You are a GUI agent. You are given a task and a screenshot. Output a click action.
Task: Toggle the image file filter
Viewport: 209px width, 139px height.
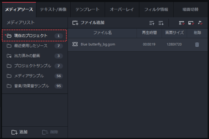pyautogui.click(x=191, y=23)
